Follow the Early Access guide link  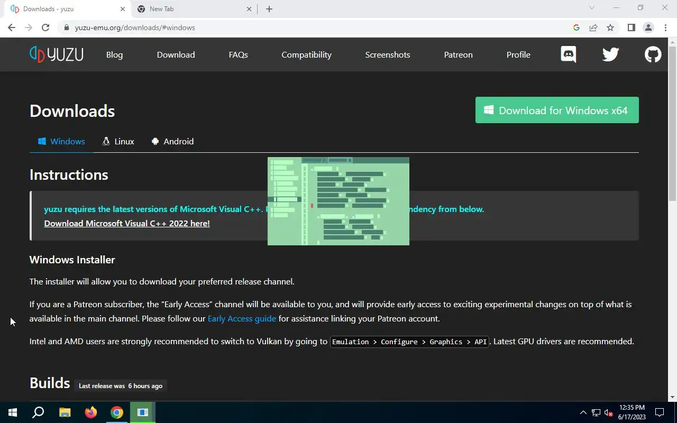point(242,318)
